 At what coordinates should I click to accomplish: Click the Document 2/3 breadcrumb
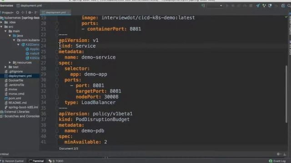[69, 149]
